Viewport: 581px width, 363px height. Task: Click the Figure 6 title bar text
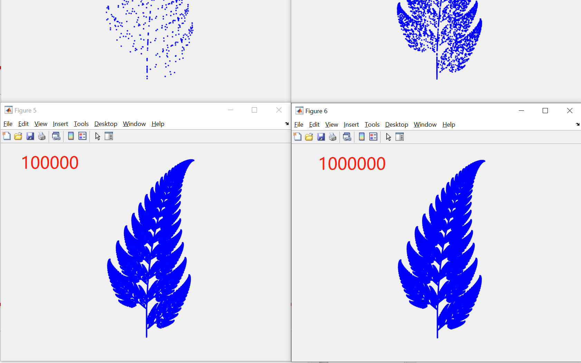[316, 111]
